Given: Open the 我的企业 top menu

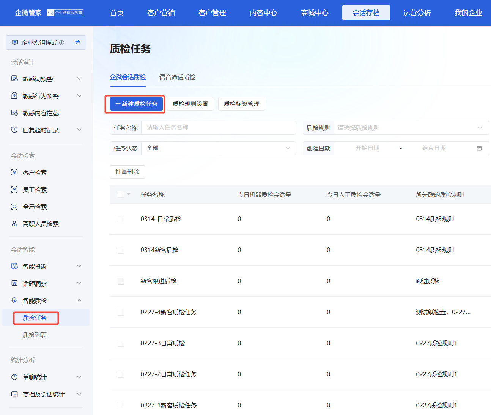Looking at the screenshot, I should 468,13.
